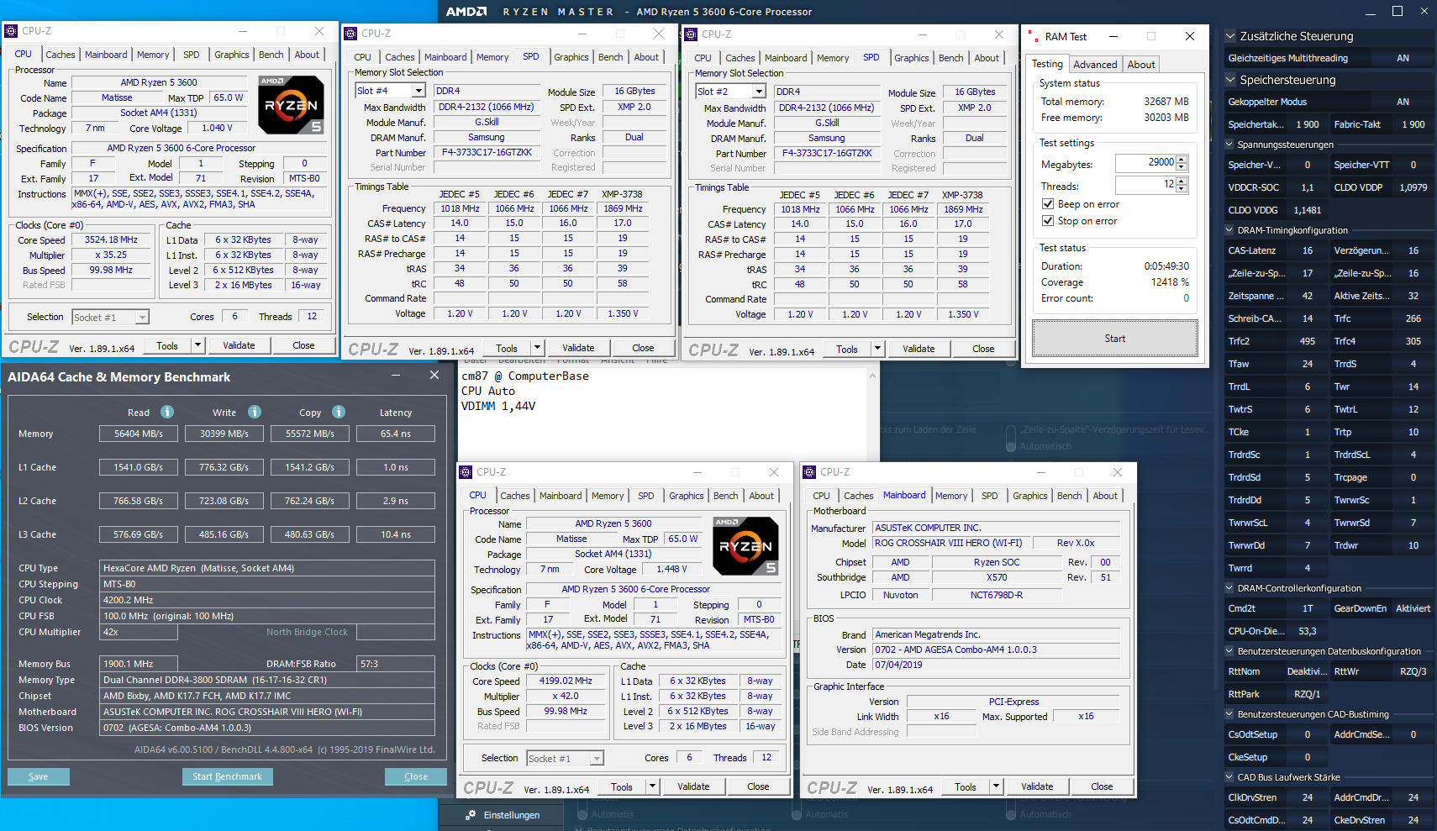Click the CAS-Latenz value 16
Screen dimensions: 1437x831
[x=1308, y=250]
